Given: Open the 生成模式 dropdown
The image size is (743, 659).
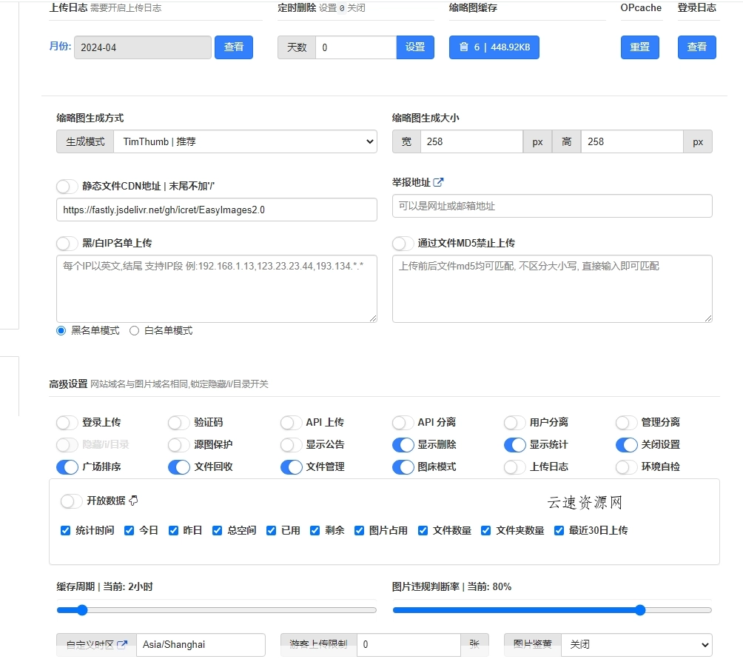Looking at the screenshot, I should coord(244,141).
